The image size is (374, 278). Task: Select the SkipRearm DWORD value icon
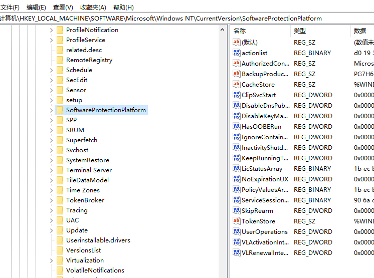[x=236, y=210]
